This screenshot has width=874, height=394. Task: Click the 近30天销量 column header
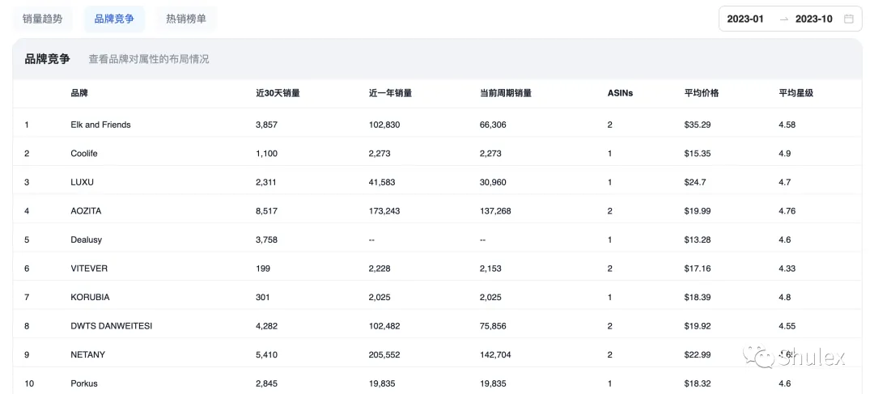point(278,93)
